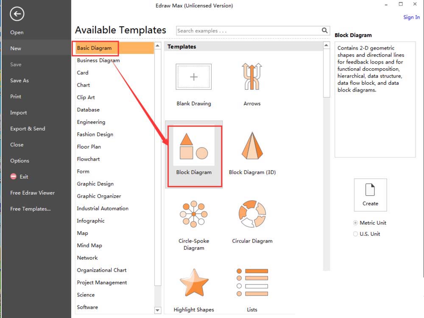424x318 pixels.
Task: Select the Form category
Action: [83, 171]
